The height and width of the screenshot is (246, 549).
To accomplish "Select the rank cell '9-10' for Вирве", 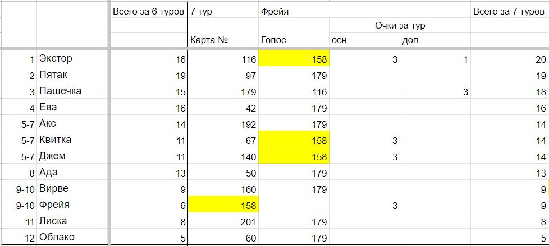I will (18, 188).
